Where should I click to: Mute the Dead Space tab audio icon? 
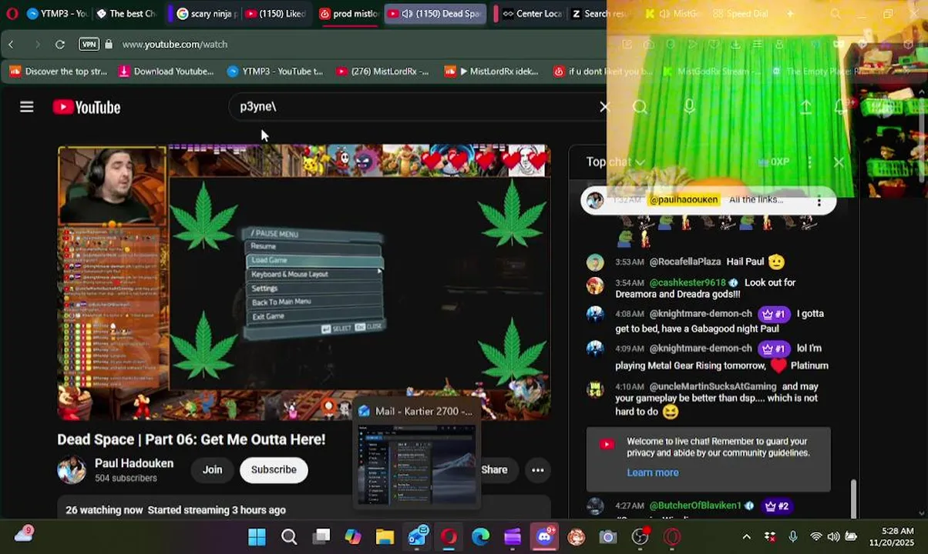(407, 14)
